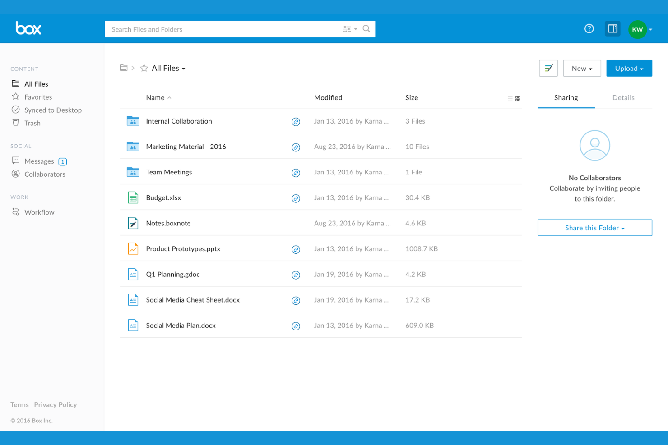Select the Sharing tab
The height and width of the screenshot is (445, 668).
coord(566,97)
